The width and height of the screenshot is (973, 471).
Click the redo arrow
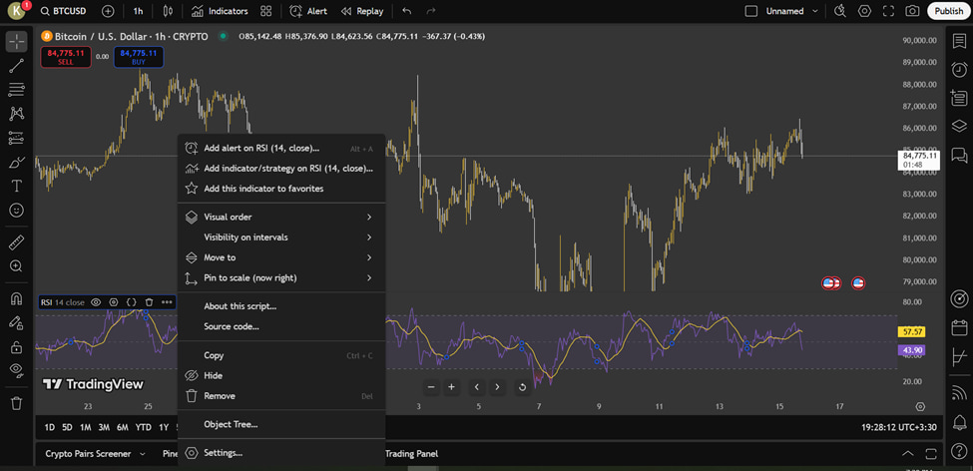431,11
